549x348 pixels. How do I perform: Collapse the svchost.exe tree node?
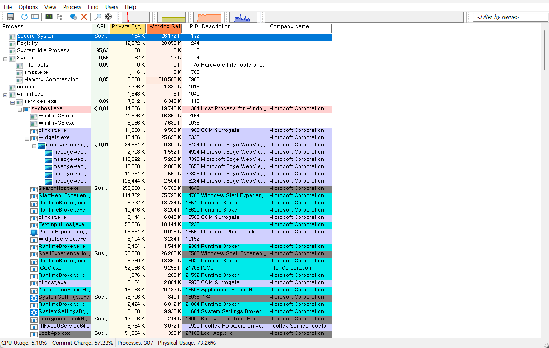point(20,109)
